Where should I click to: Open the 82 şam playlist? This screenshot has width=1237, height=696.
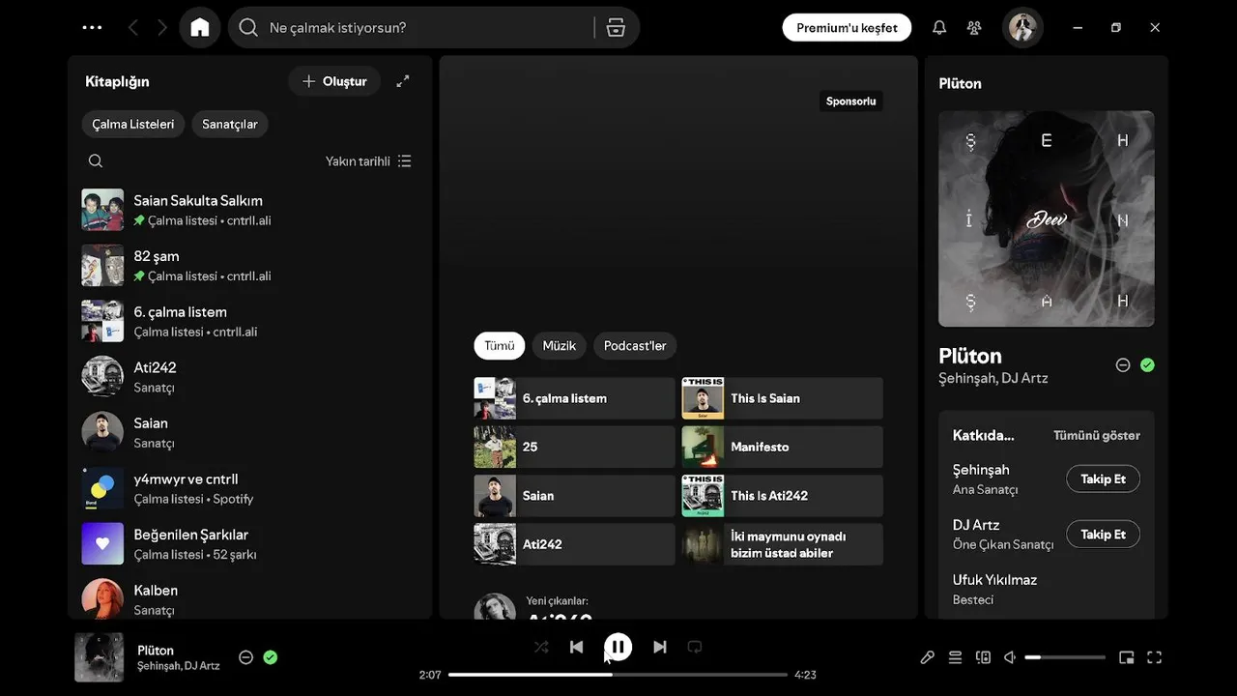pyautogui.click(x=249, y=266)
